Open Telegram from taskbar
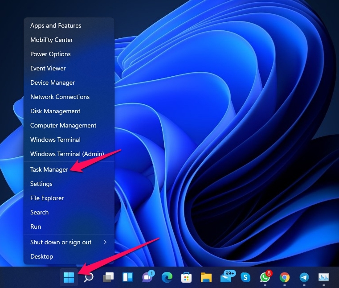 tap(304, 277)
